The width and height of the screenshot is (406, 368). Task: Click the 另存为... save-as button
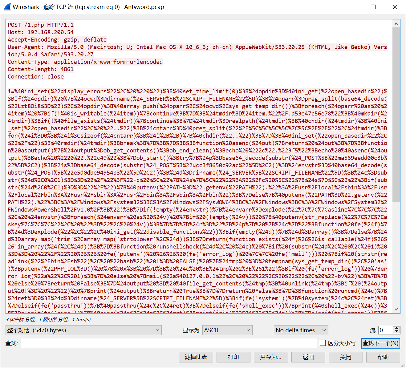(x=271, y=357)
